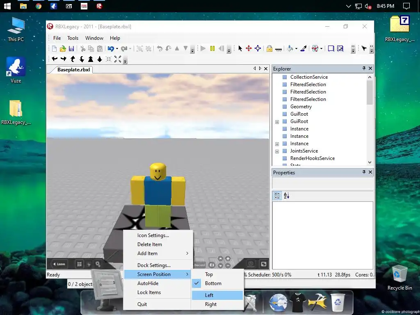Click the camera tilt down solid arrow
The image size is (420, 315).
click(x=100, y=59)
